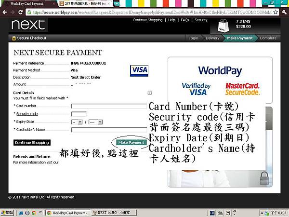Click the green padlock in address bar

click(x=29, y=12)
